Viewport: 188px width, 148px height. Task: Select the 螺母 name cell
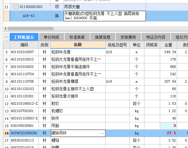tap(78, 141)
